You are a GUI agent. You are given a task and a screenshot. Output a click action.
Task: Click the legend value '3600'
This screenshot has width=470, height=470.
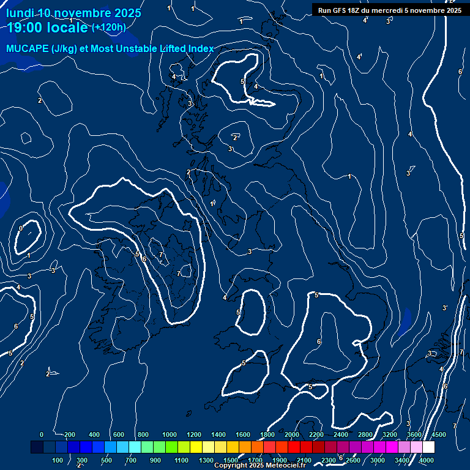point(414,435)
